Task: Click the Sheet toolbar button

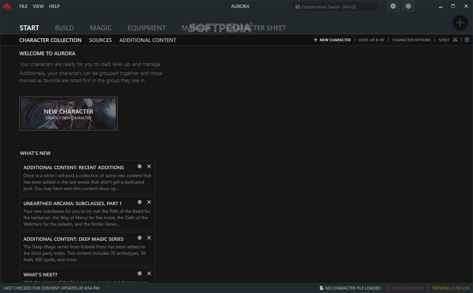Action: pos(444,40)
